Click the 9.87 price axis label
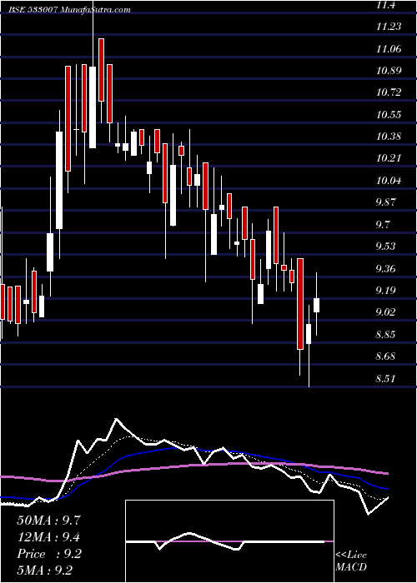Image resolution: width=417 pixels, height=583 pixels. click(x=387, y=202)
